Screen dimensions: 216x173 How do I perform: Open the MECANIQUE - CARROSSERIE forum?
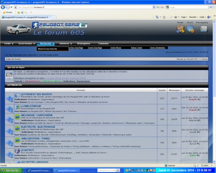(x=37, y=115)
